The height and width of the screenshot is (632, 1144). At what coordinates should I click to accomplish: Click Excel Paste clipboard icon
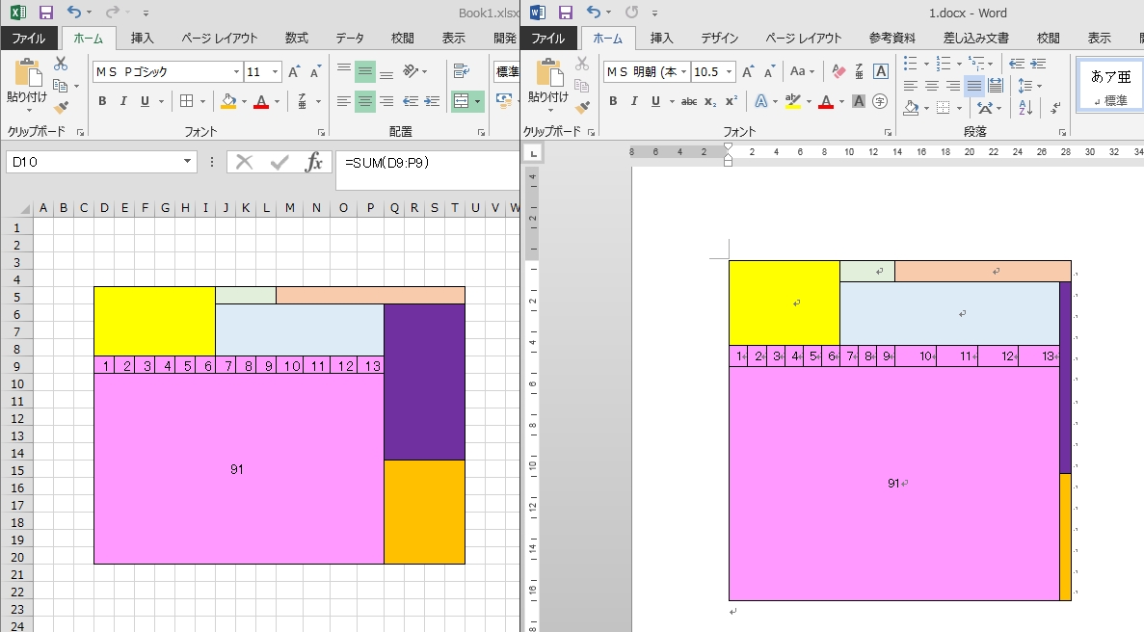coord(28,73)
